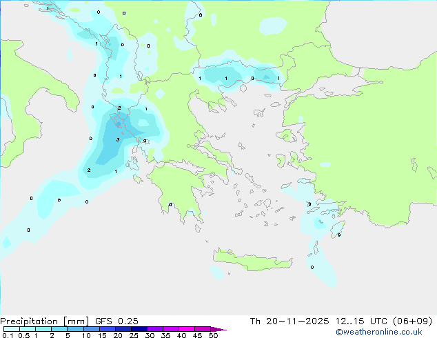Click the '20' legend scale label
The height and width of the screenshot is (338, 437).
pos(118,335)
